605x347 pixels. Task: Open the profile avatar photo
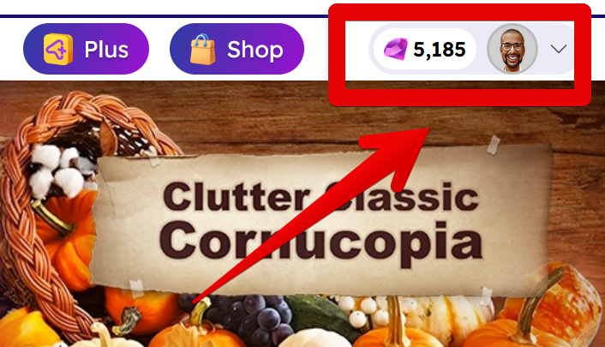point(512,49)
